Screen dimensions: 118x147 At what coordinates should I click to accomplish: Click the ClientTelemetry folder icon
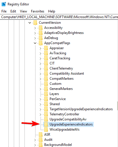tap(46, 68)
